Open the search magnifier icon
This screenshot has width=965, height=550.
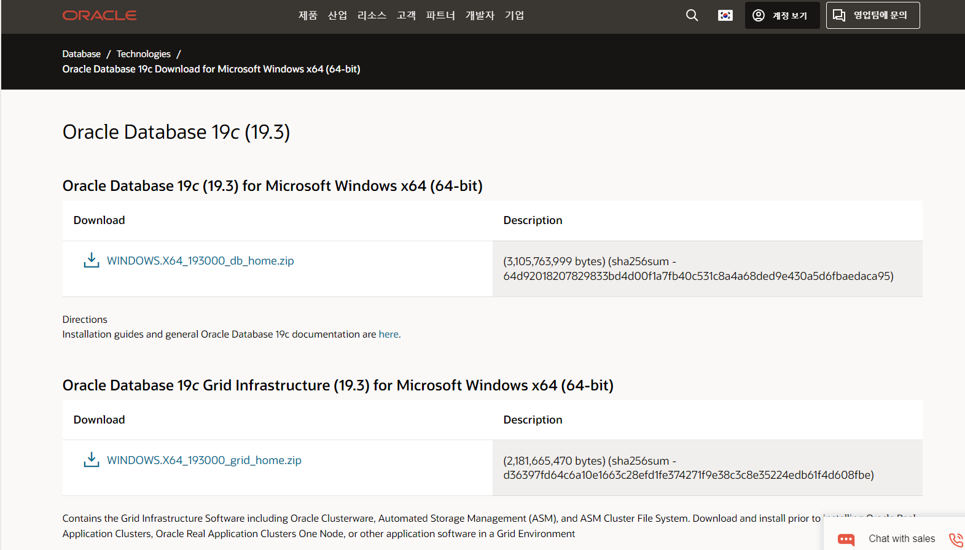pyautogui.click(x=692, y=15)
